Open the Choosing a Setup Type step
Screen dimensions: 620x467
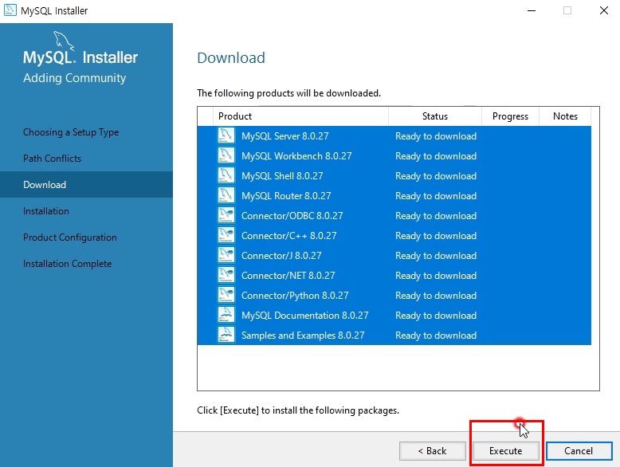click(x=71, y=132)
